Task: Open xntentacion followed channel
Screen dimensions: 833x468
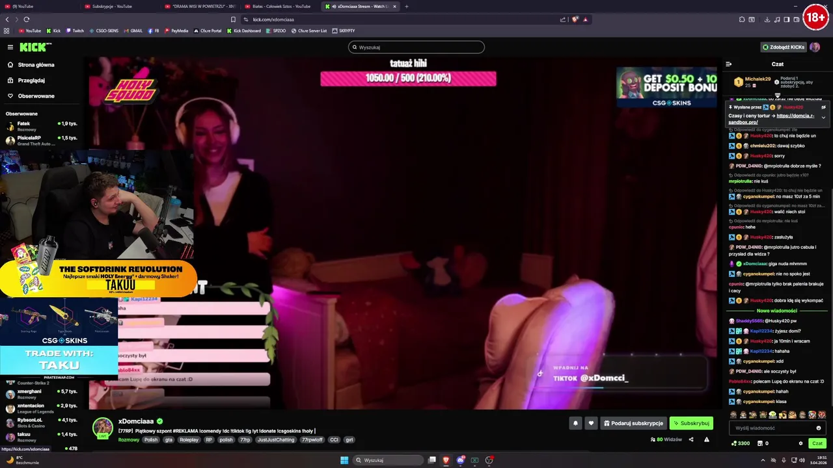Action: 42,408
